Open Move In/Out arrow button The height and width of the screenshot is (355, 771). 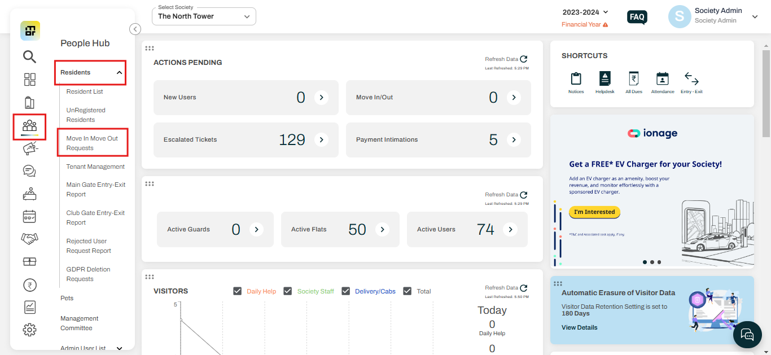pyautogui.click(x=514, y=98)
